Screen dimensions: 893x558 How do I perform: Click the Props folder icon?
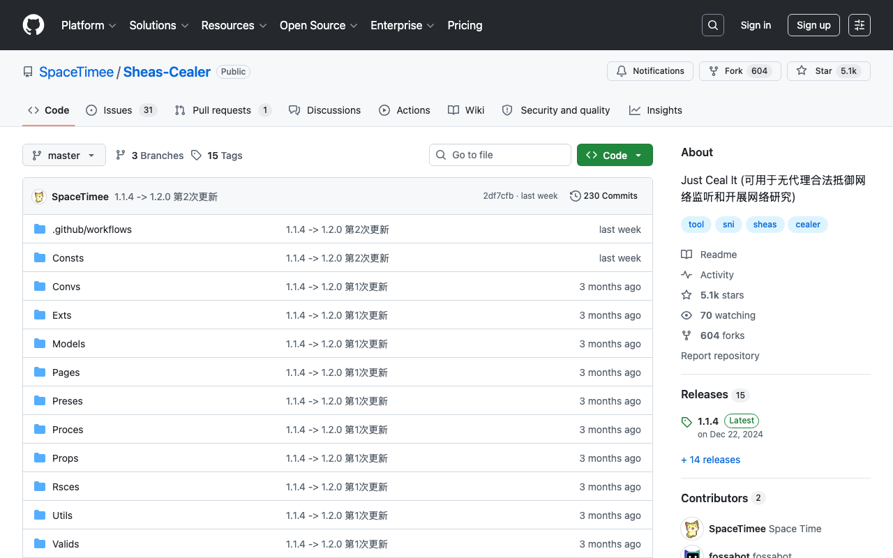pyautogui.click(x=40, y=458)
